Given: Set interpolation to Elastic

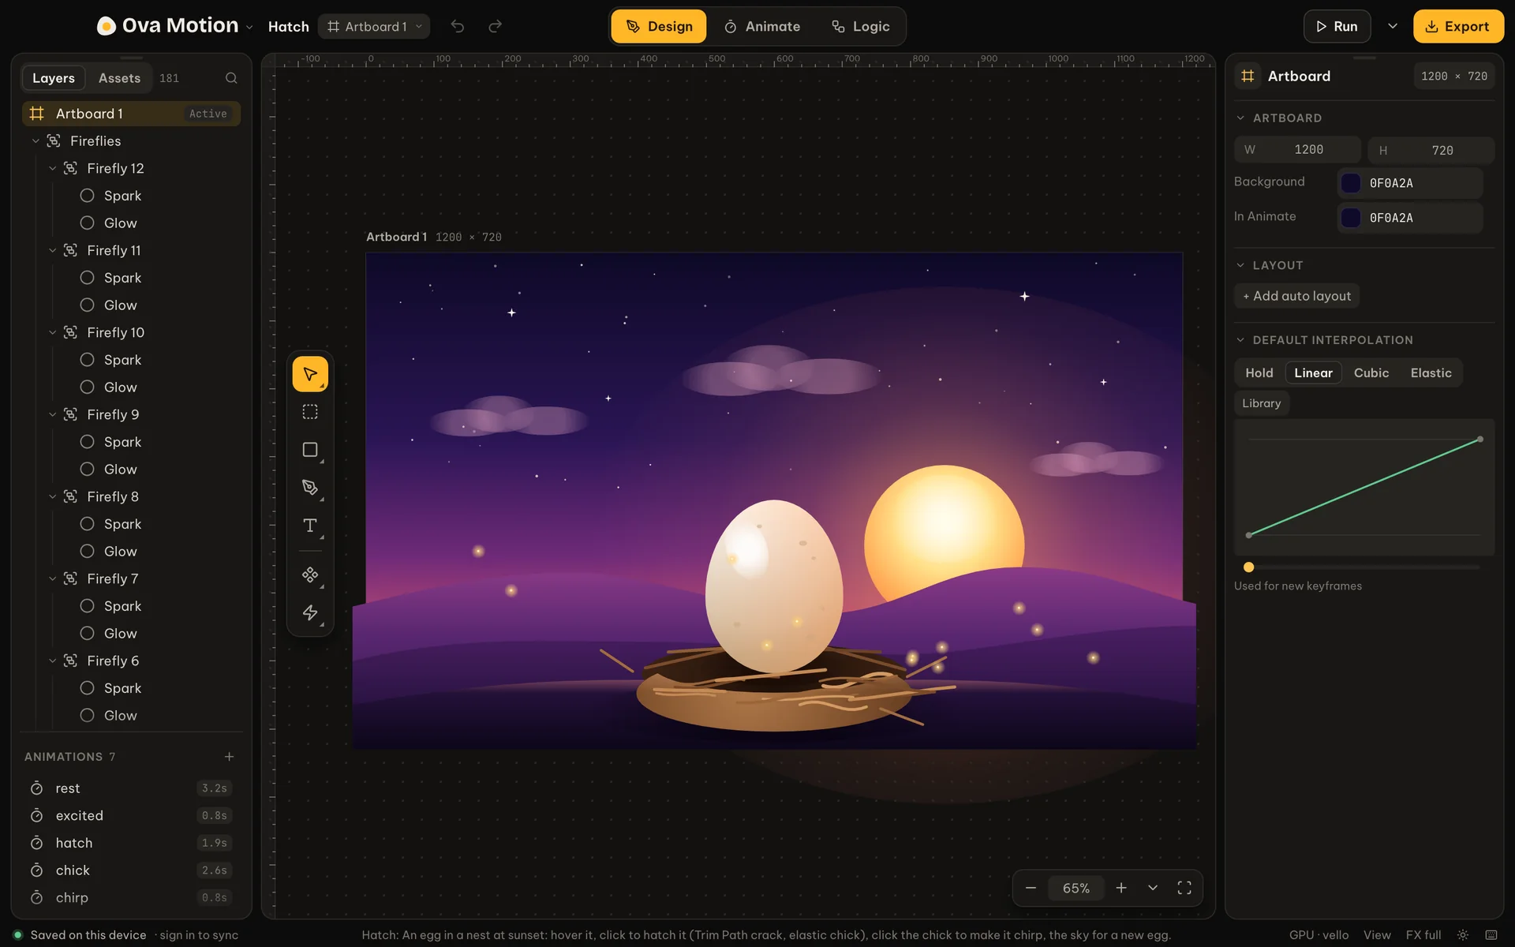Looking at the screenshot, I should pyautogui.click(x=1431, y=372).
